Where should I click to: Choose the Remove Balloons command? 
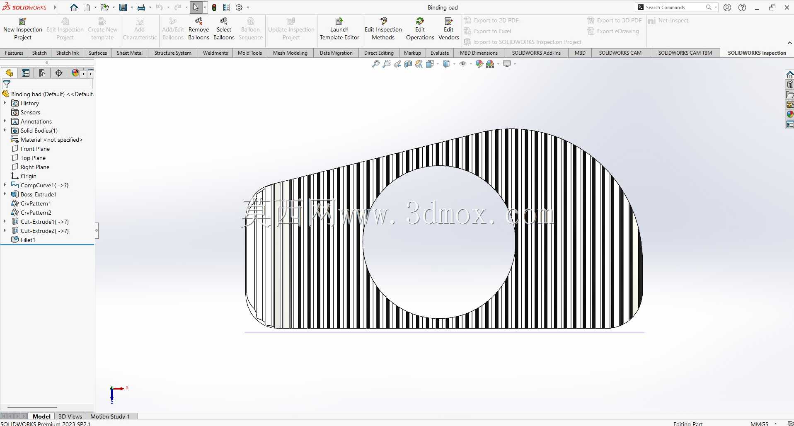[198, 29]
